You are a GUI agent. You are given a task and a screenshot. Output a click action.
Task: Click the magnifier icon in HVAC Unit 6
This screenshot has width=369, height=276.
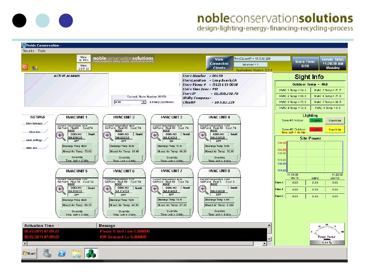[x=108, y=190]
